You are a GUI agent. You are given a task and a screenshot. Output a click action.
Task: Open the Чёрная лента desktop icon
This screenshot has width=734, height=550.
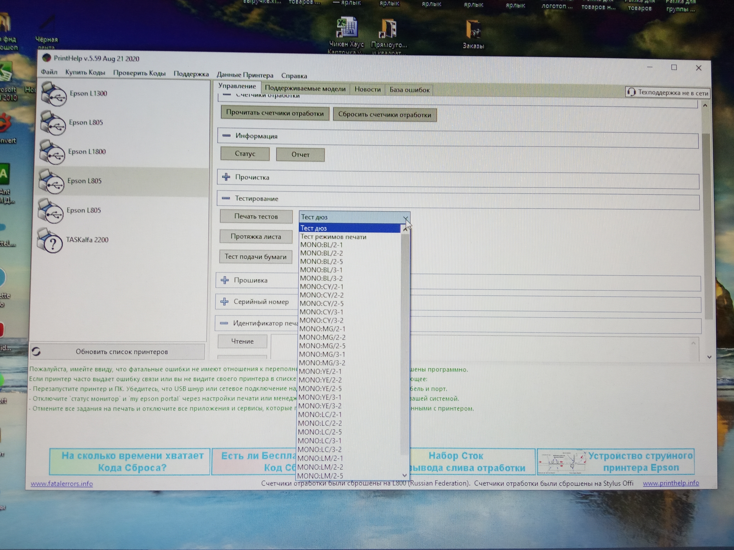(47, 32)
